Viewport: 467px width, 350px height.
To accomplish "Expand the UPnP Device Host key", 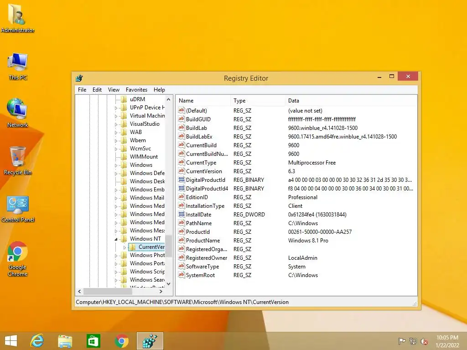I will tap(116, 108).
